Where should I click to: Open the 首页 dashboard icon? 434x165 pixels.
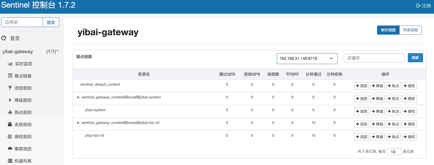pyautogui.click(x=4, y=38)
